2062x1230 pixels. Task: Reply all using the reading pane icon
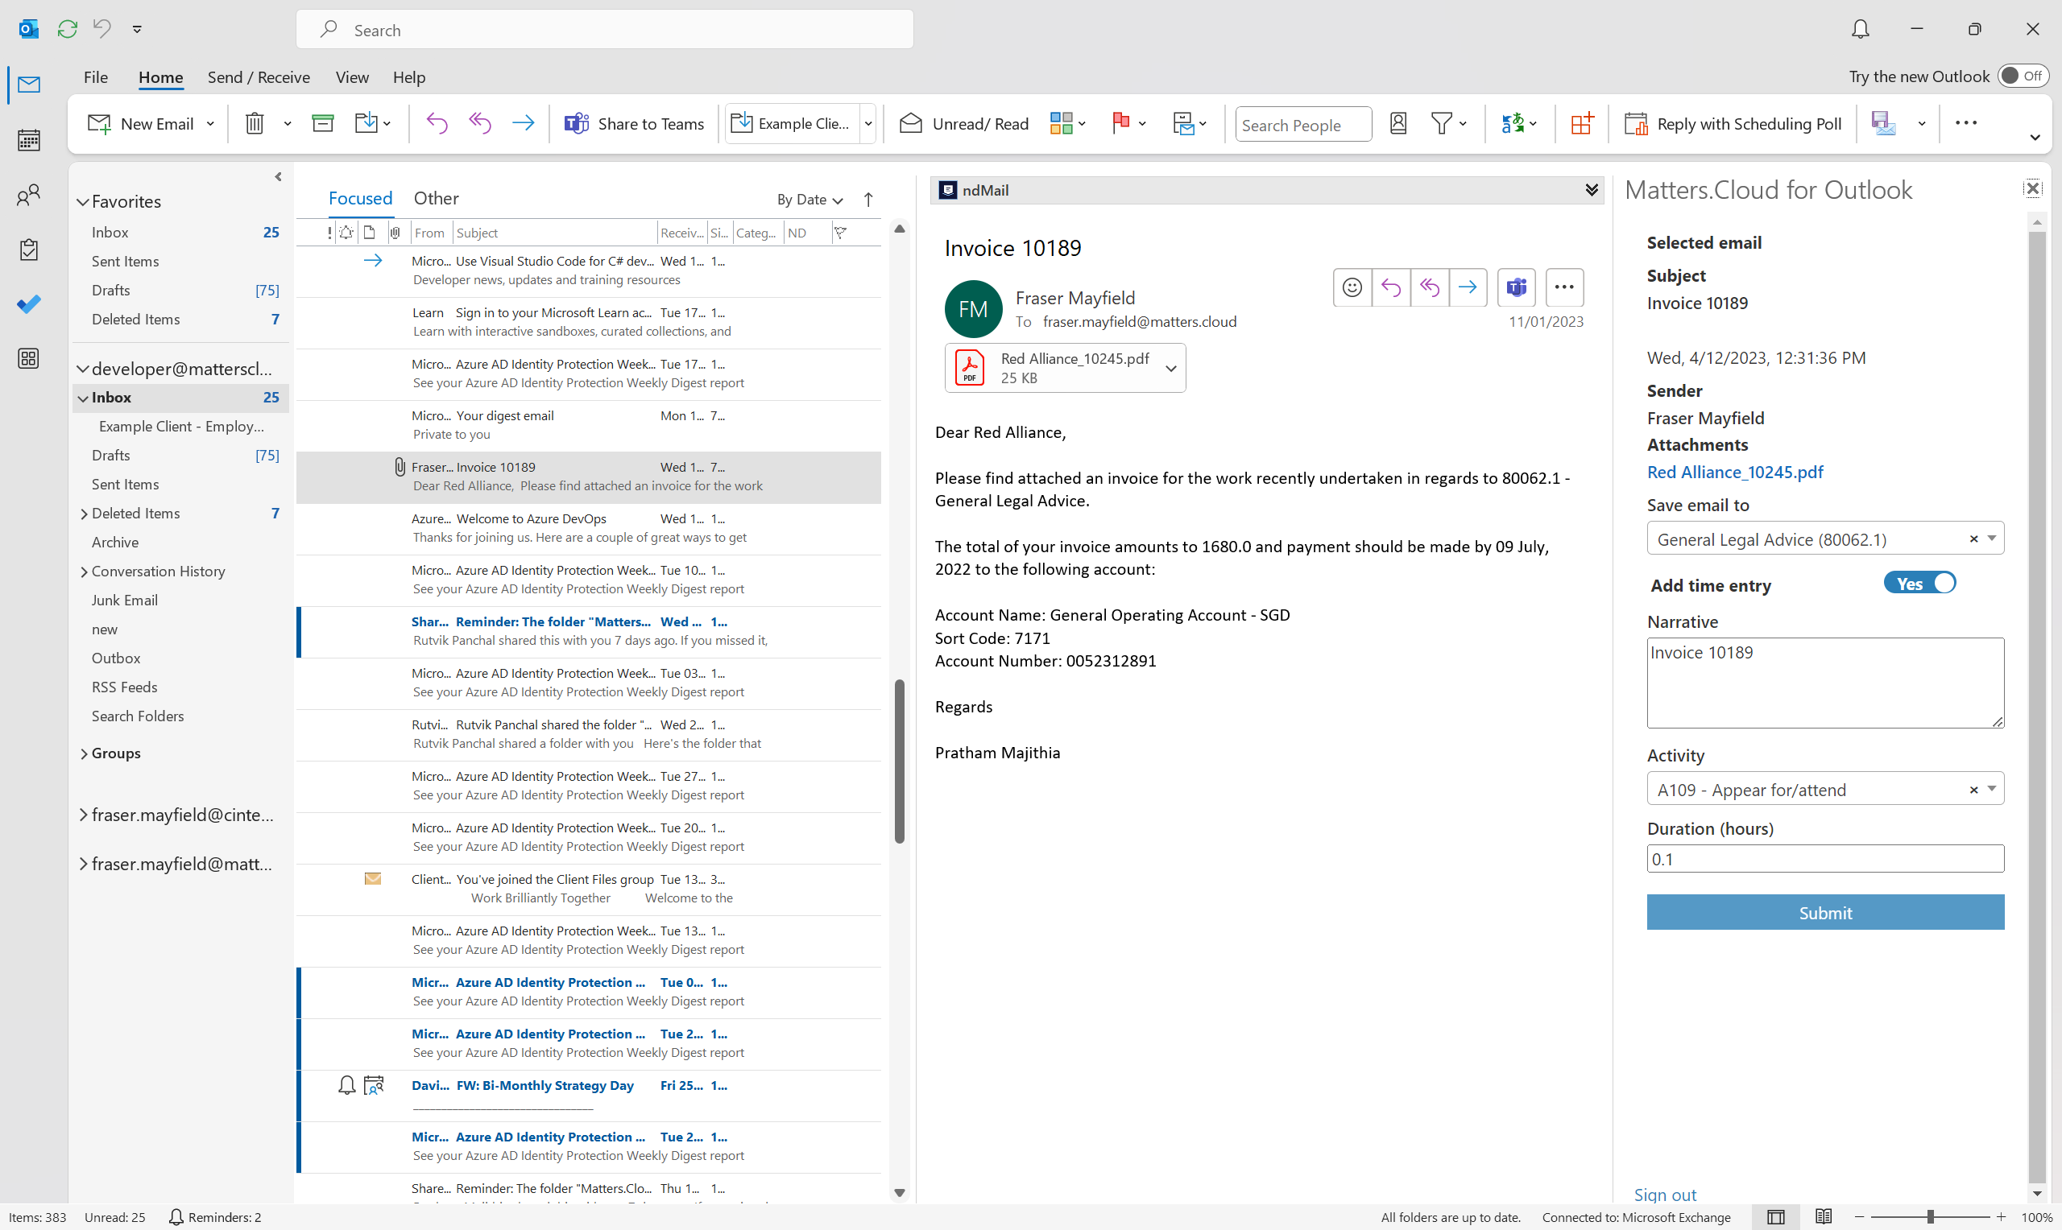point(1430,287)
